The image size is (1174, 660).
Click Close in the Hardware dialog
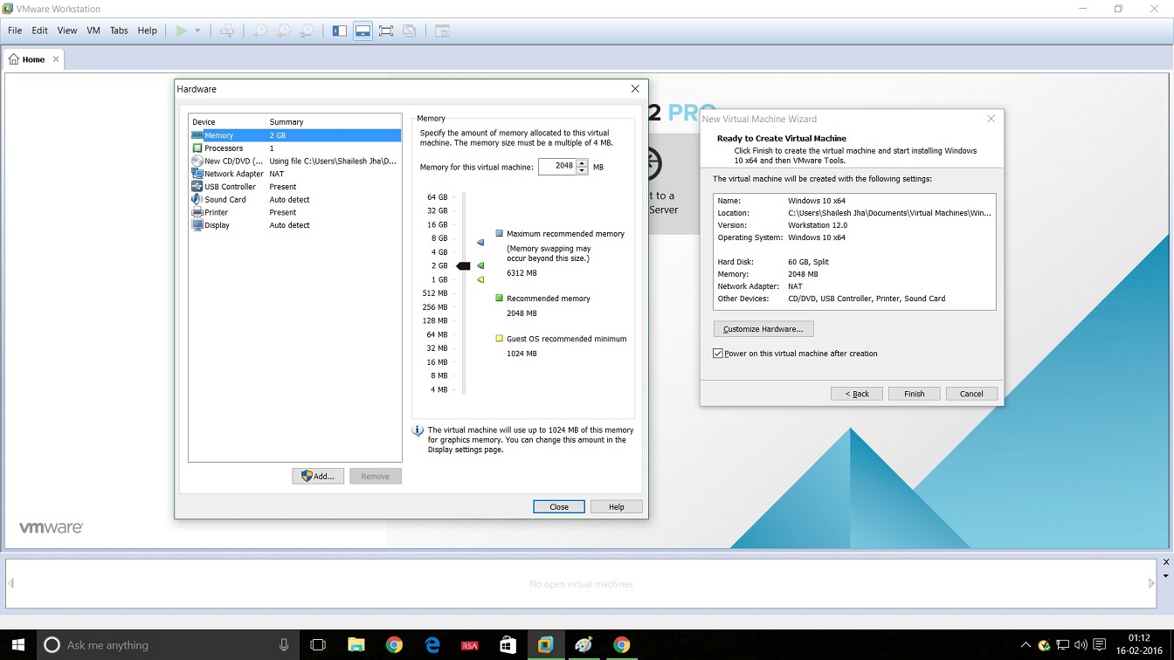point(559,506)
